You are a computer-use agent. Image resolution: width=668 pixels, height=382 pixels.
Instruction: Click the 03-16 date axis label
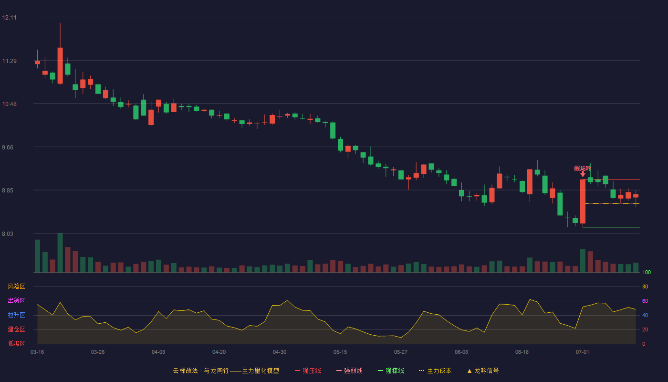pyautogui.click(x=37, y=352)
